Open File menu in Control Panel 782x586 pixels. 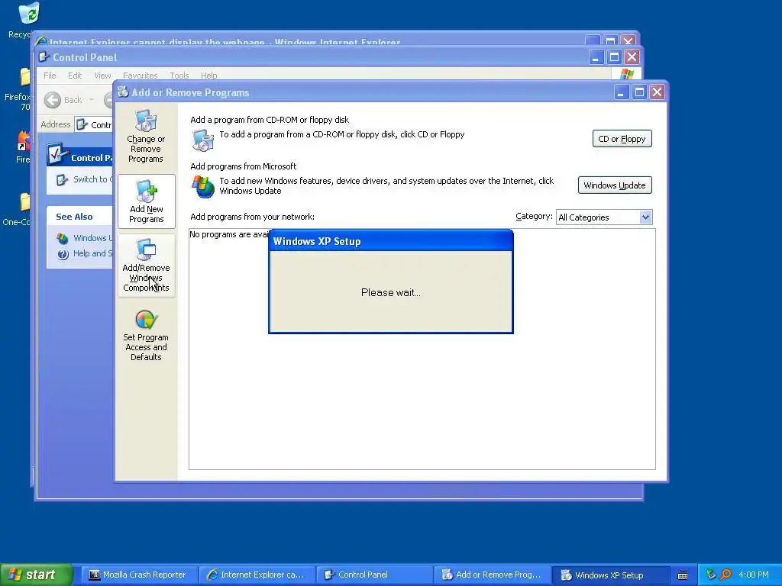pyautogui.click(x=50, y=76)
